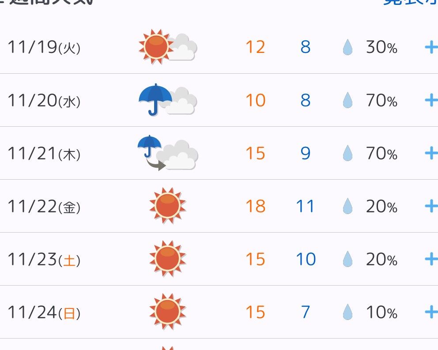Click the low temperature 7 on 11/24

pos(306,312)
